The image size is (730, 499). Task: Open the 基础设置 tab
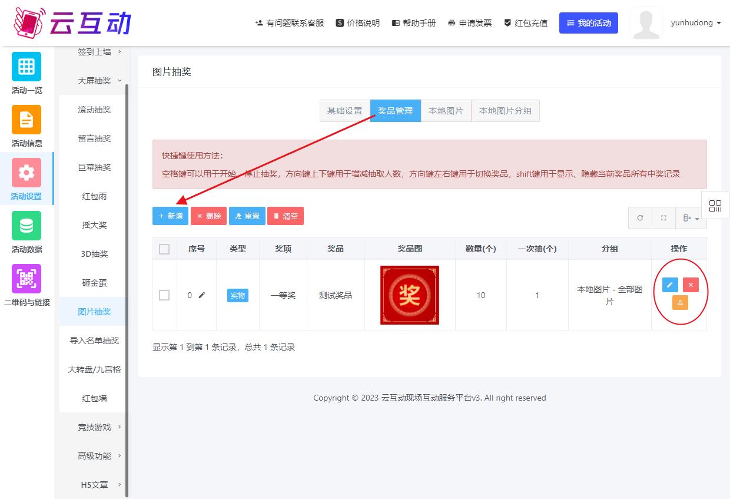(x=344, y=111)
